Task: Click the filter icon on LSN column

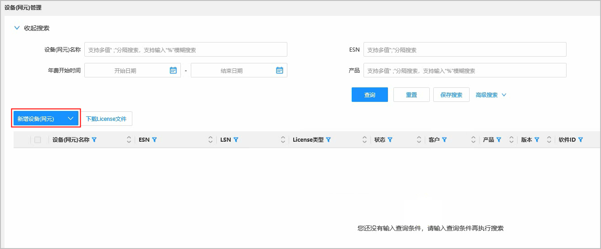Action: click(x=236, y=140)
